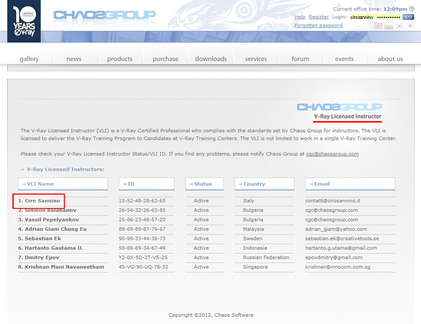This screenshot has width=421, height=324.
Task: Click the Forgotten password link
Action: (318, 25)
